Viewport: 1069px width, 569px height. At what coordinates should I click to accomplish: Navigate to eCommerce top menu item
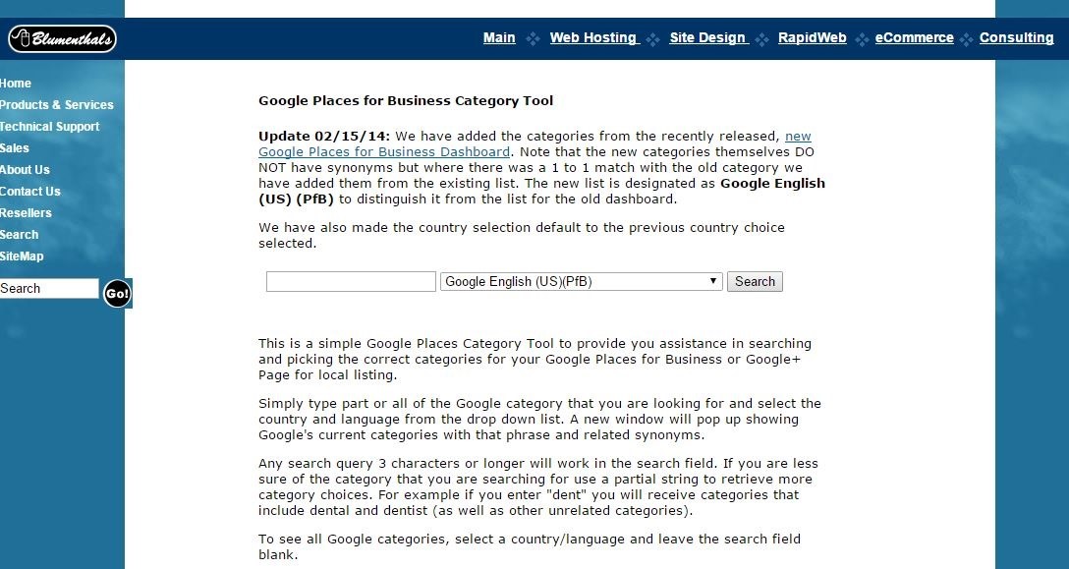914,38
